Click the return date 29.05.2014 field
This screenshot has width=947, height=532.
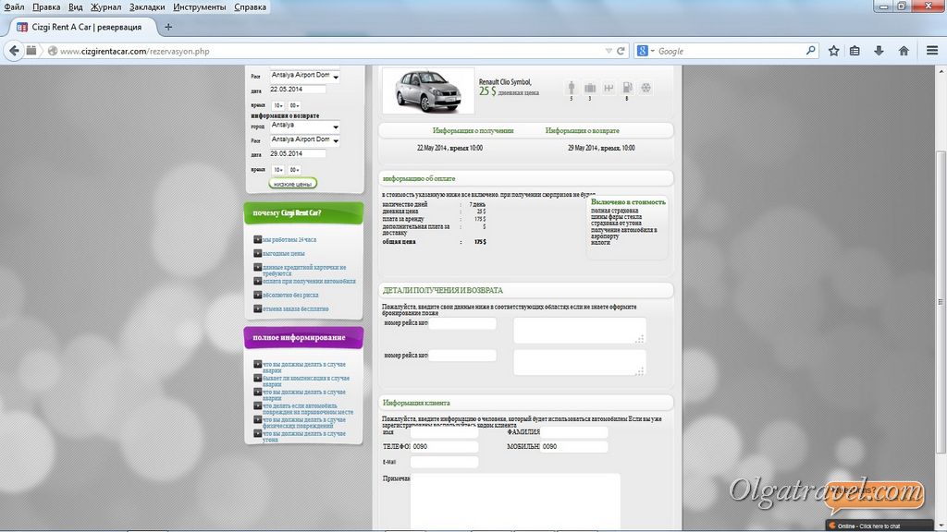click(x=297, y=153)
